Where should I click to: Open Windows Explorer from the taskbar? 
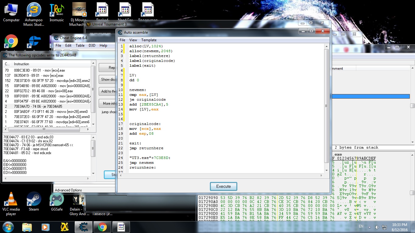[27, 227]
